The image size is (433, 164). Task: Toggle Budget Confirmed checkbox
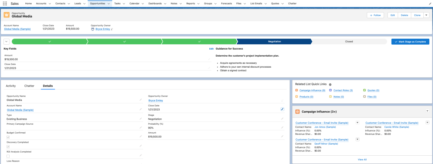[8, 137]
